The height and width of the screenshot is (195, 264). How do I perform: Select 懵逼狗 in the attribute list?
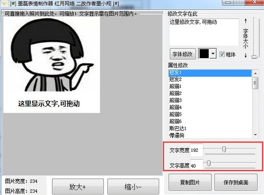[210, 135]
